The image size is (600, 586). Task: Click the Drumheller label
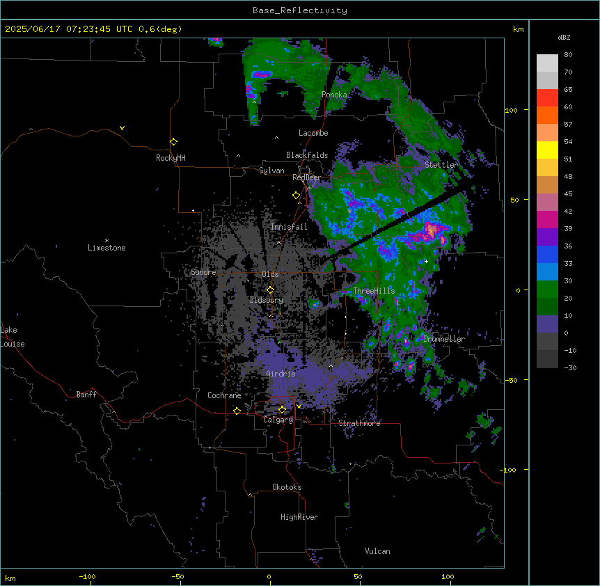[444, 339]
